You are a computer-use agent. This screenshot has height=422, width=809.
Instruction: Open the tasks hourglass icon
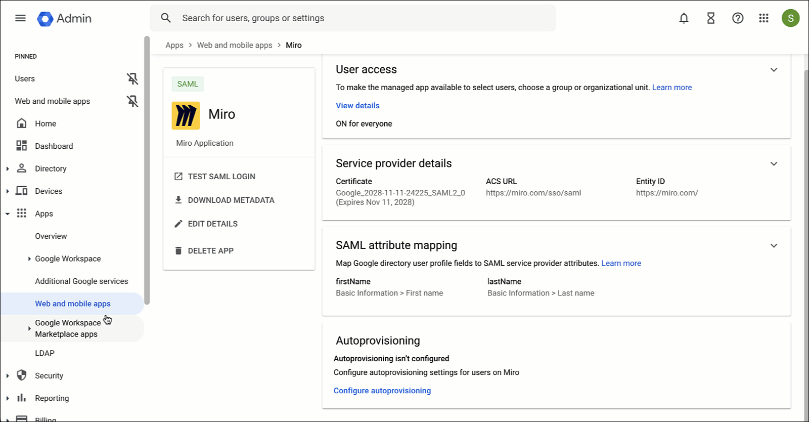(x=711, y=18)
